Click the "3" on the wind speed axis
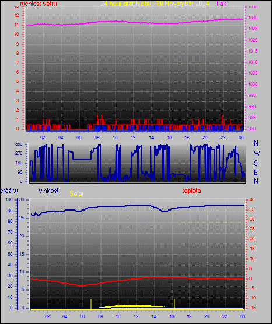Viewport: 272px width, 324px height. point(18,101)
